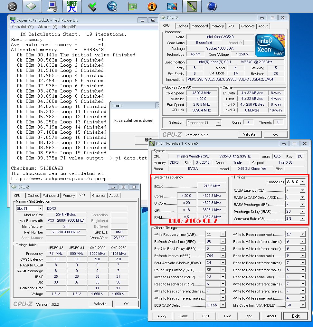Click the Checksum: 513E6A6B line
Viewport: 313px width, 327px height.
(37, 168)
